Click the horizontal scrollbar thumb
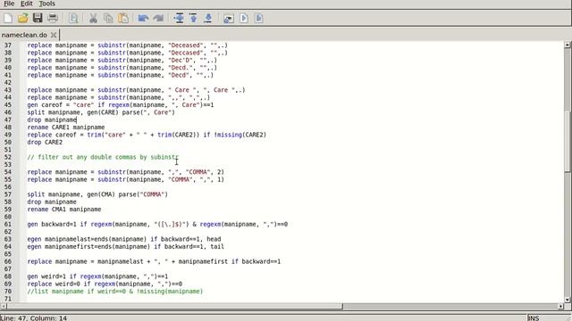Screen dimensions: 572x321 pyautogui.click(x=174, y=307)
